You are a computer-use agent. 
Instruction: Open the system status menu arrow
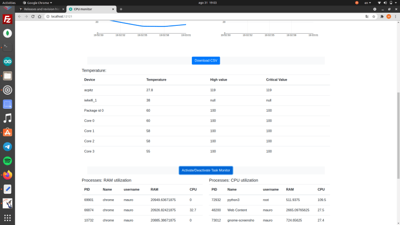[x=396, y=3]
